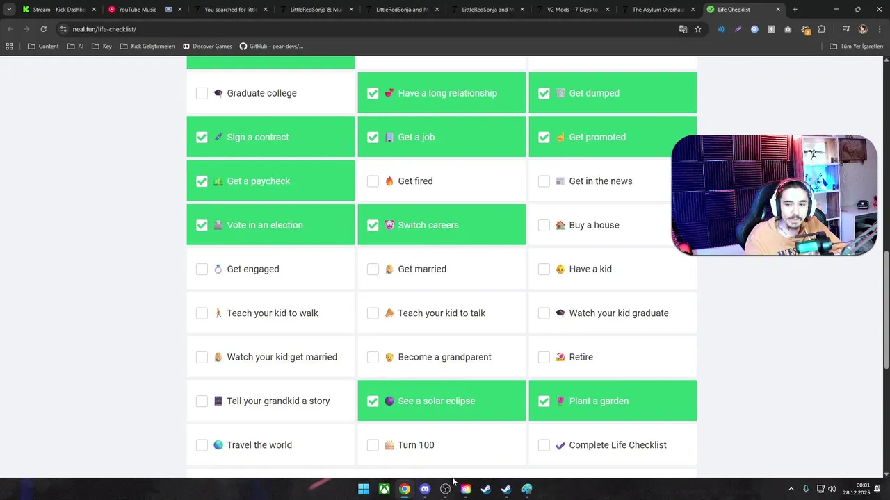The height and width of the screenshot is (500, 890).
Task: Reload the current page
Action: tap(43, 29)
